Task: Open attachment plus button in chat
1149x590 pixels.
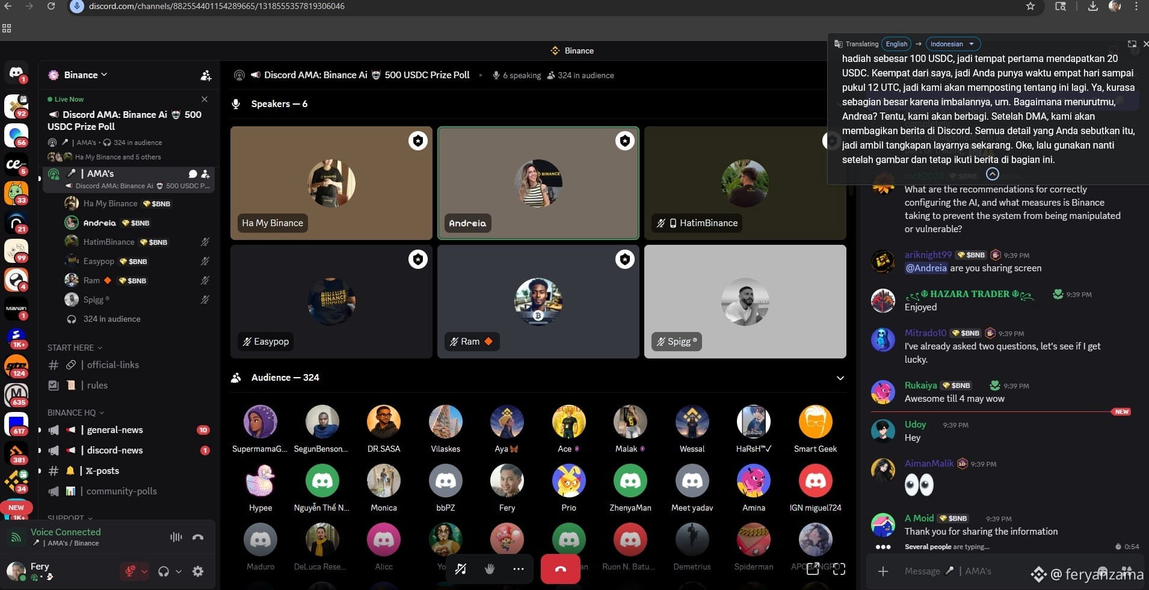Action: pos(883,571)
